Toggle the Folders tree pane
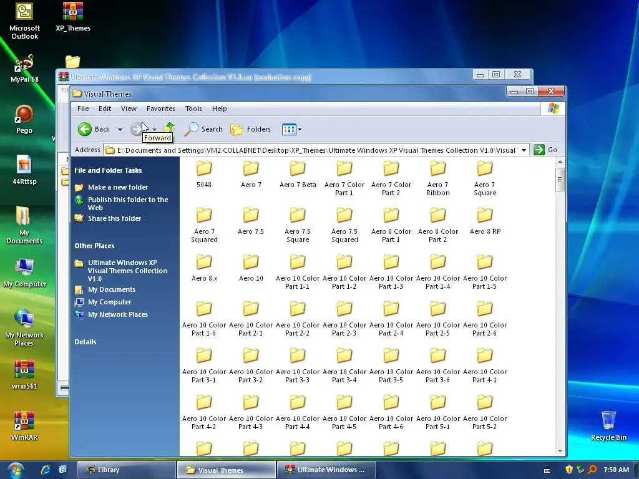Image resolution: width=639 pixels, height=479 pixels. [251, 130]
